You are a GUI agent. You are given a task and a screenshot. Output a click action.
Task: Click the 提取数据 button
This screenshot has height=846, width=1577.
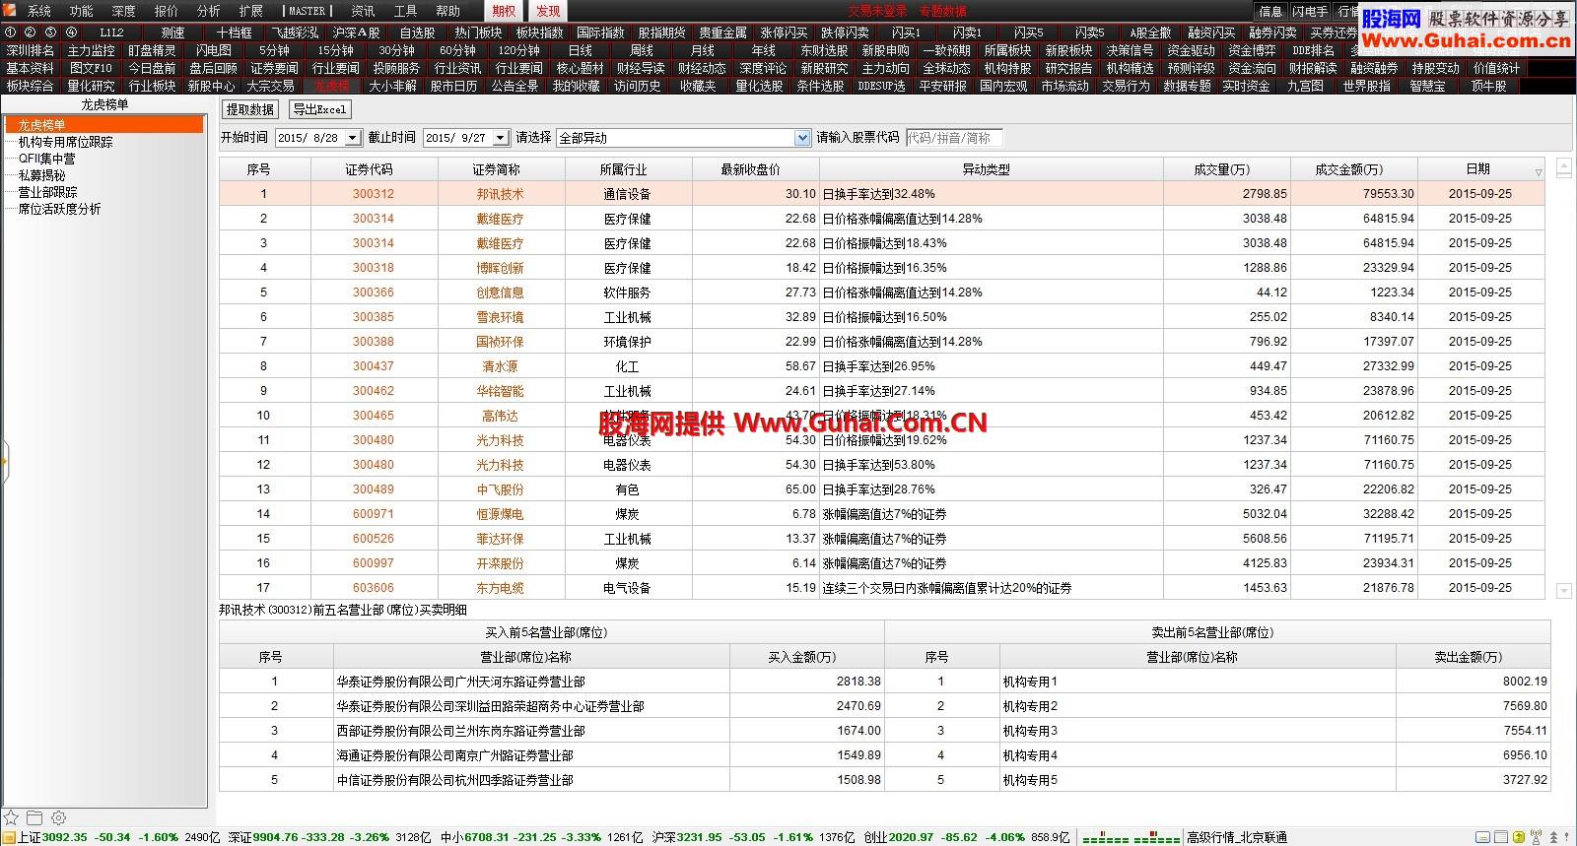pos(250,109)
